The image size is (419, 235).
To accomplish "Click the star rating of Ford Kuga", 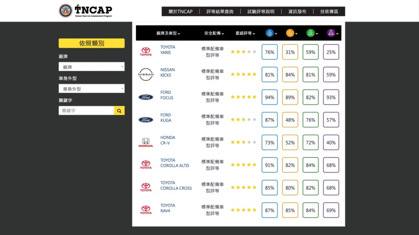I will click(243, 120).
